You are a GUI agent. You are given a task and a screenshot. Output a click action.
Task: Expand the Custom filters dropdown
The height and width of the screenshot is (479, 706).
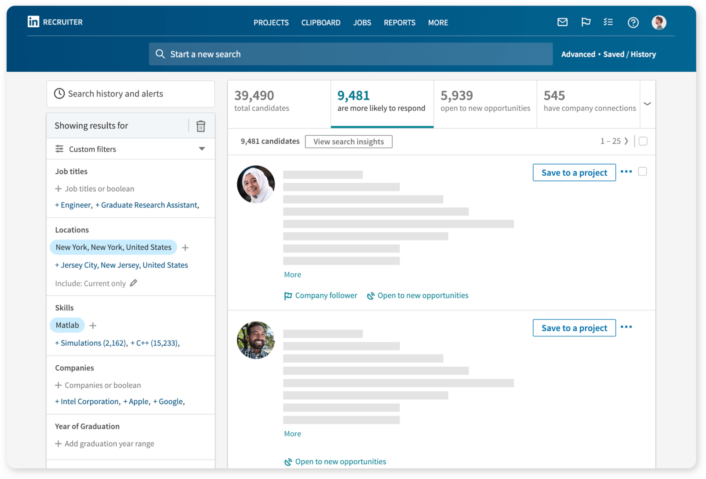point(201,149)
